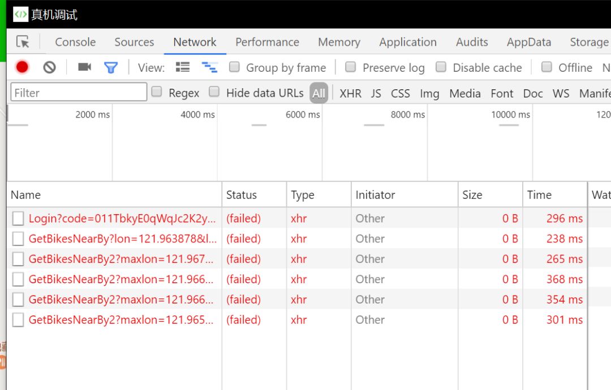Switch to the Sources tab
This screenshot has width=611, height=390.
134,42
